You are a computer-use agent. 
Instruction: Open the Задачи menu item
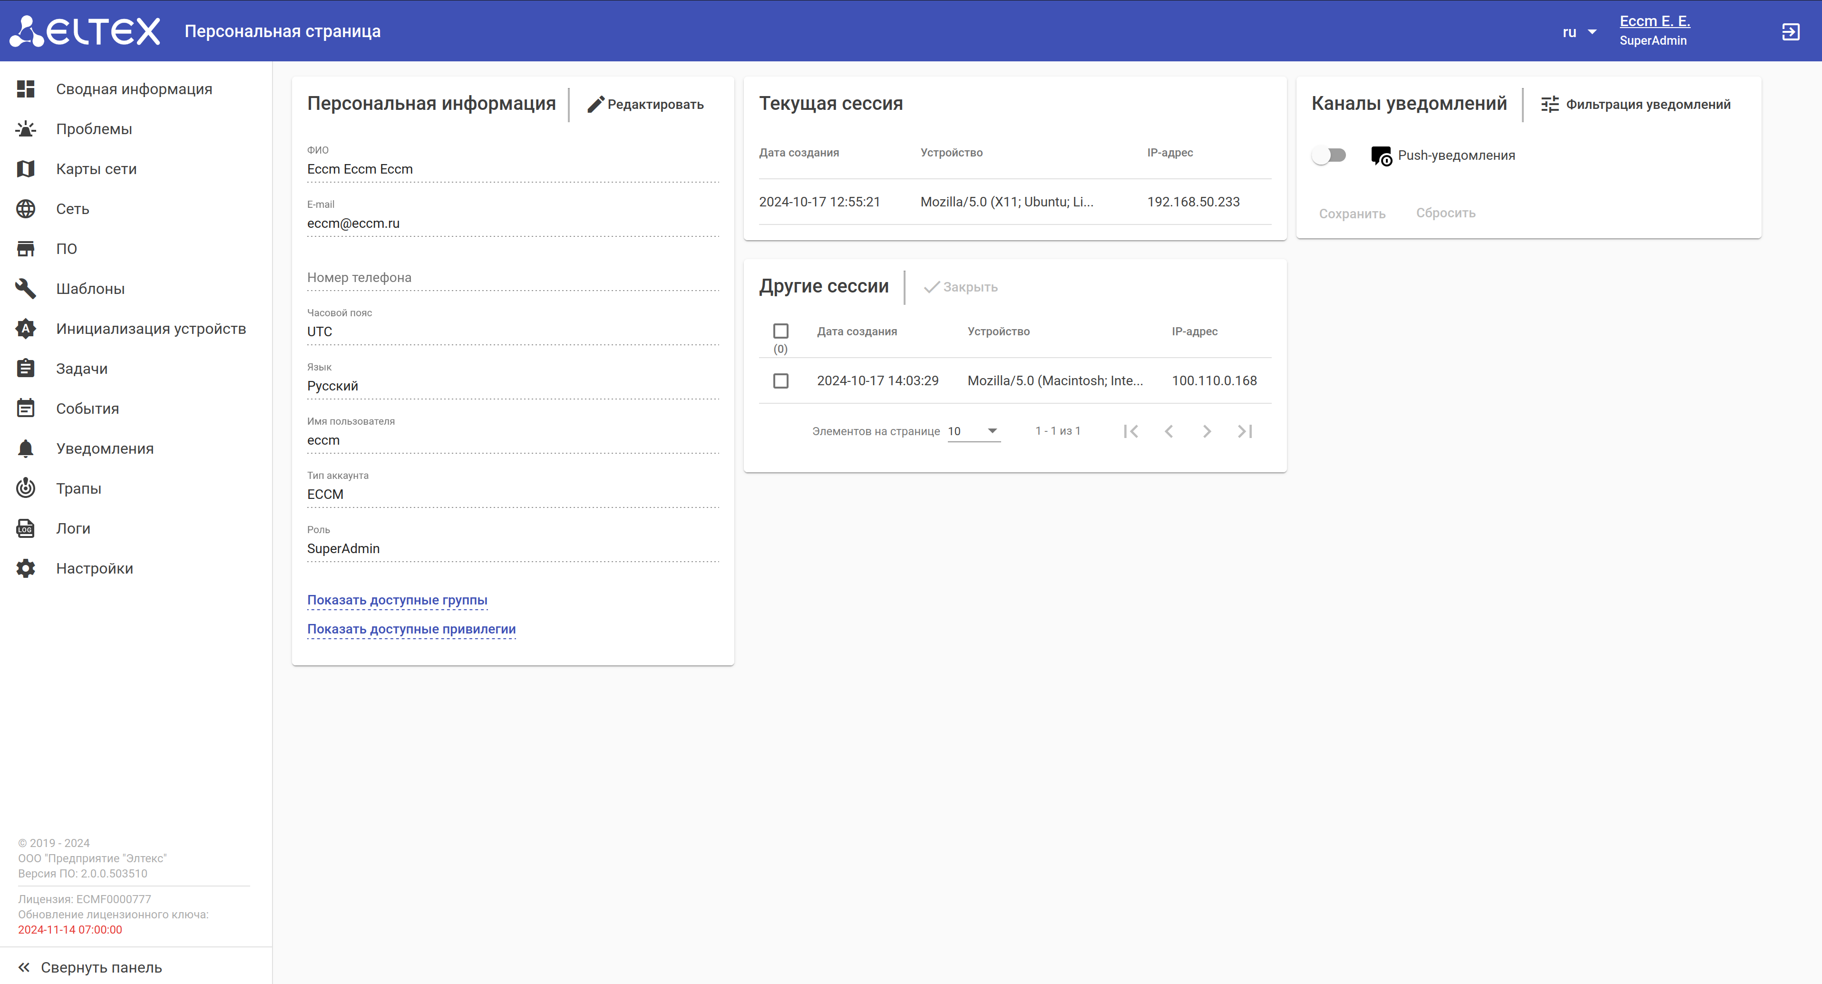pyautogui.click(x=82, y=369)
